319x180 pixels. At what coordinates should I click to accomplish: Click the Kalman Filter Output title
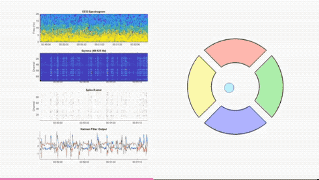click(x=94, y=129)
